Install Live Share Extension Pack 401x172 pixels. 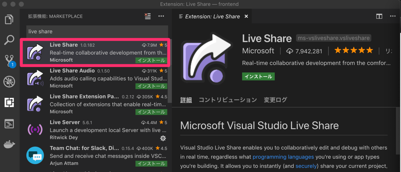coord(151,112)
